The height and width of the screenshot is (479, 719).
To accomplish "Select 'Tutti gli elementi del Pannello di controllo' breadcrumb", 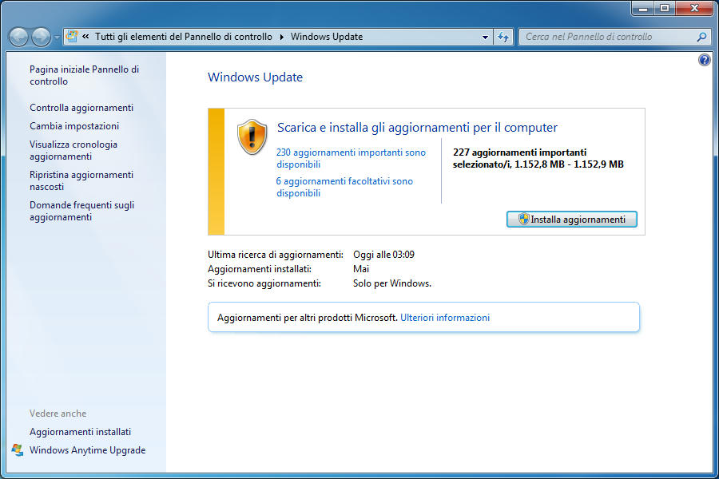I will point(184,37).
